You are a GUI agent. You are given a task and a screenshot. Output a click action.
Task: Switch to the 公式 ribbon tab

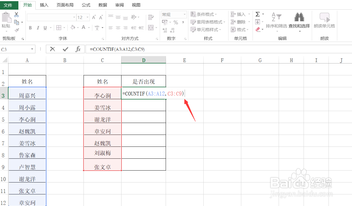coord(86,5)
